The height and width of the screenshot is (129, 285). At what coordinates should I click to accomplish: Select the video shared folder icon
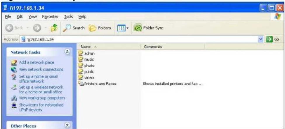81,77
